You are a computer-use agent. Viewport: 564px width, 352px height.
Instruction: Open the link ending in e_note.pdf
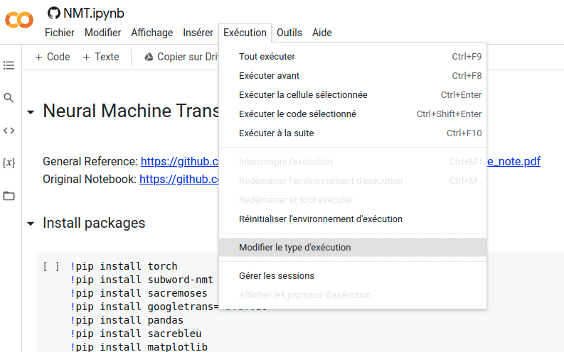click(514, 162)
